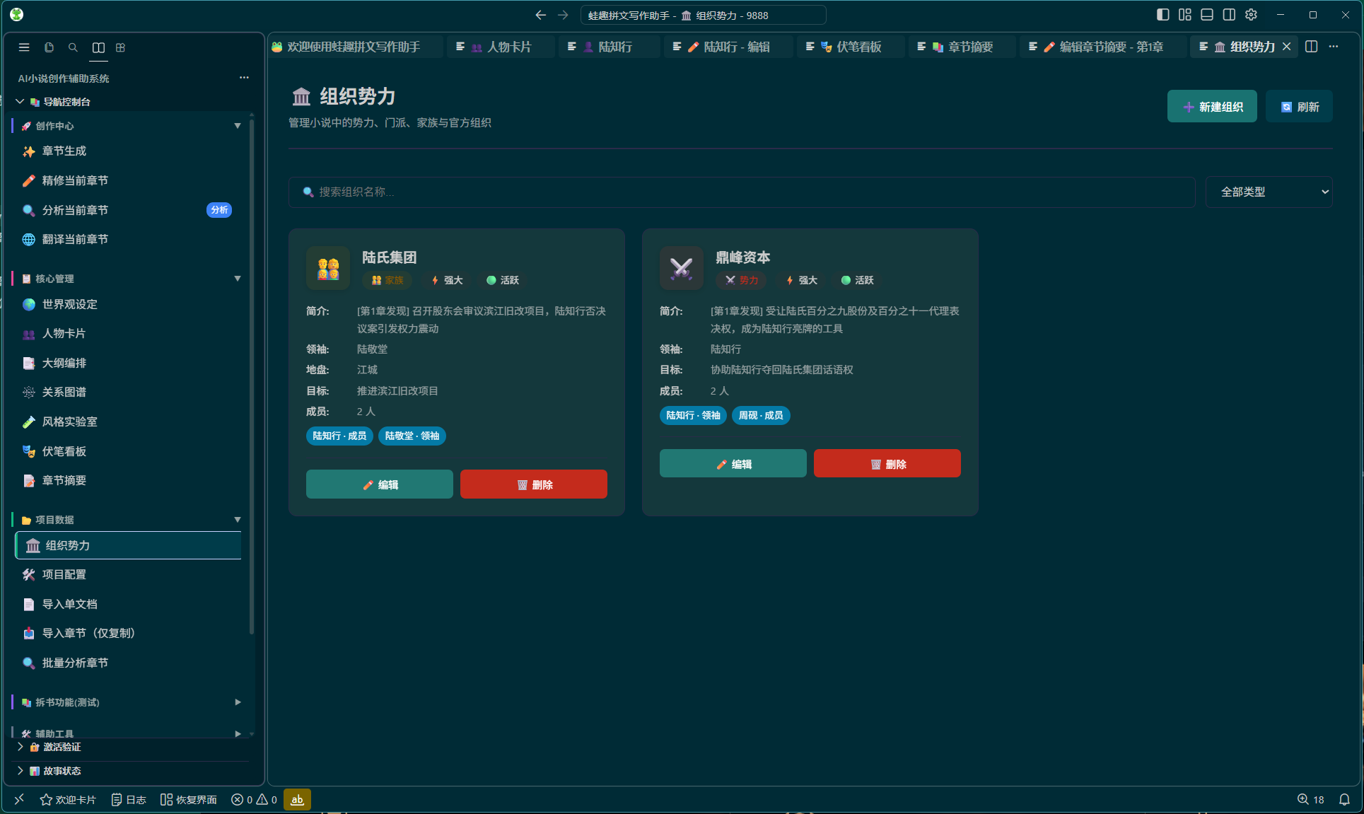This screenshot has height=814, width=1364.
Task: Open 关系图谱 in sidebar
Action: tap(128, 393)
